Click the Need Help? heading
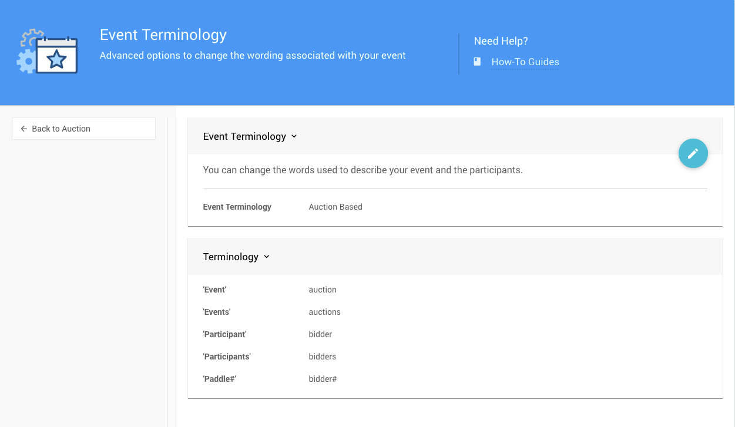Viewport: 735px width, 427px height. tap(501, 41)
